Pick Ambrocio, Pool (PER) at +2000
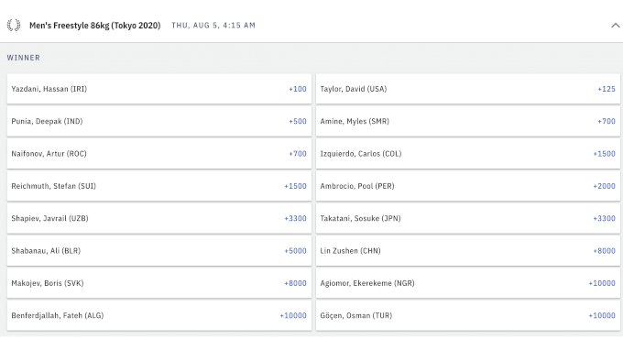 (x=467, y=186)
